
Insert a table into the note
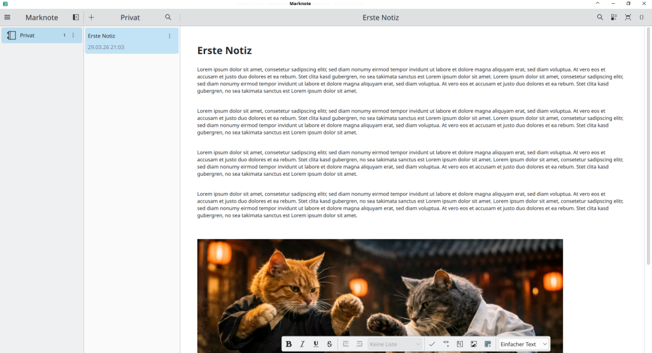click(488, 344)
